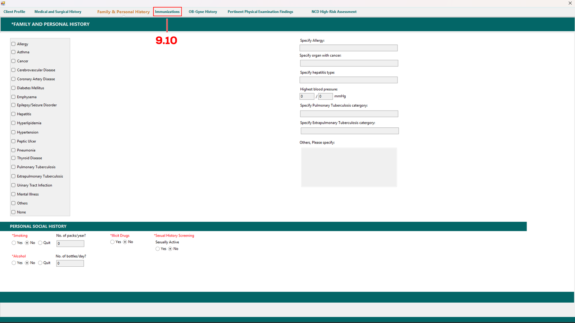Focus the No. of packs/year field
The width and height of the screenshot is (575, 323).
tap(70, 244)
